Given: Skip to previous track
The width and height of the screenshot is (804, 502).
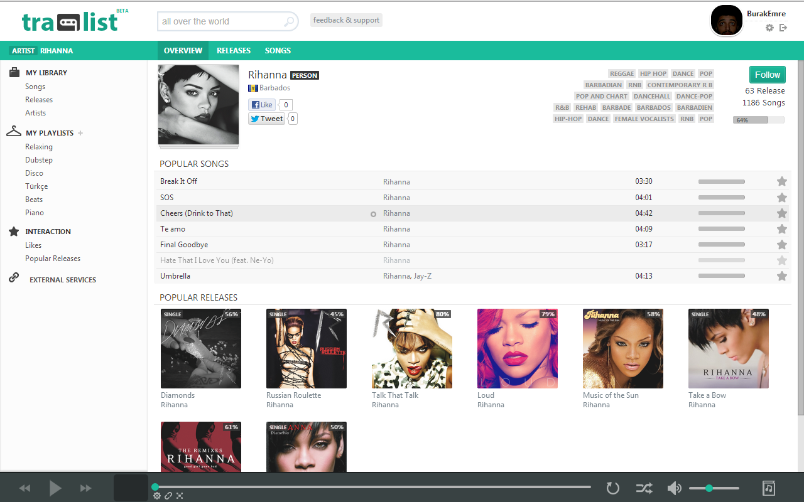Looking at the screenshot, I should (25, 488).
